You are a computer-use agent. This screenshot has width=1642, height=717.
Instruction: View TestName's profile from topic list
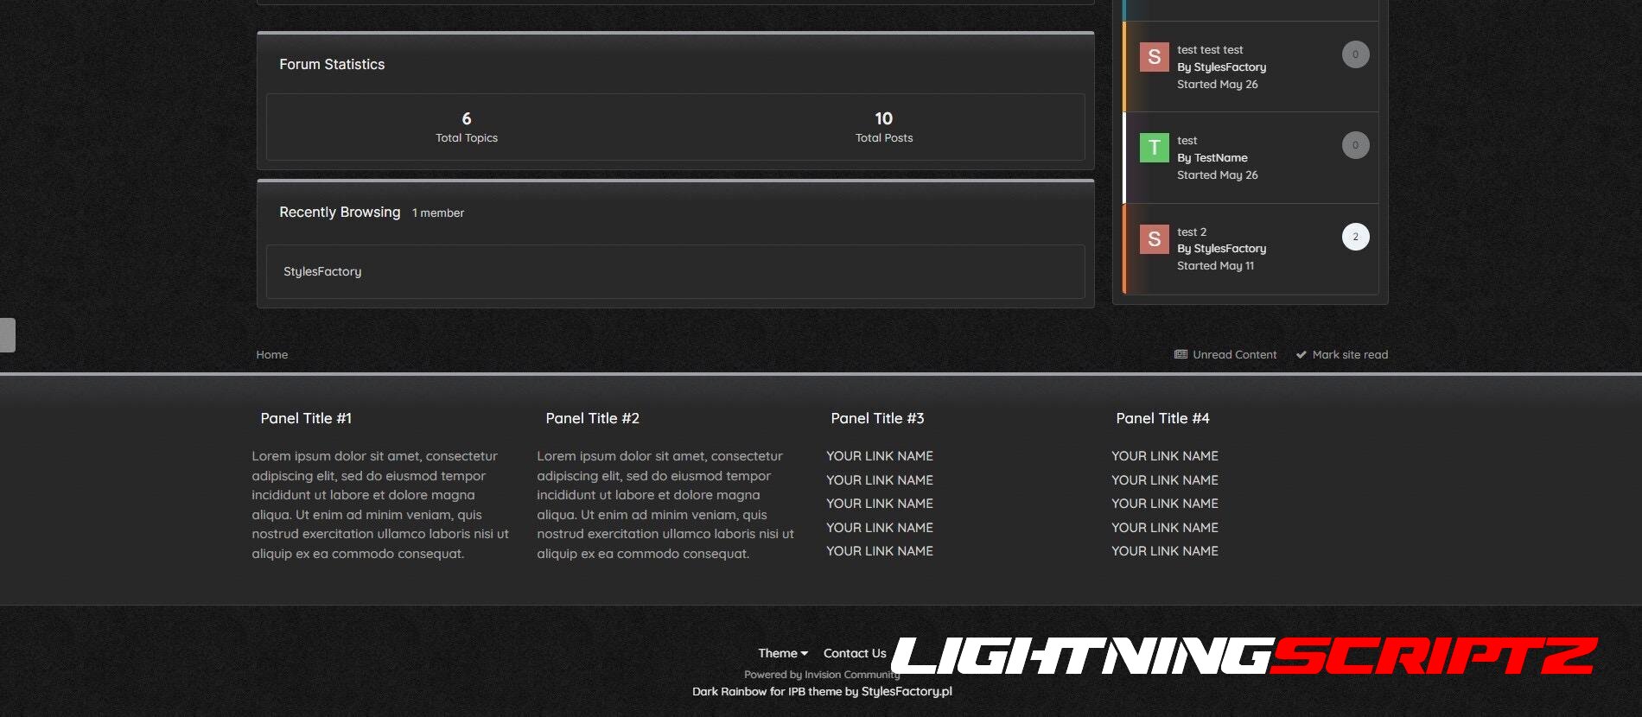coord(1220,158)
